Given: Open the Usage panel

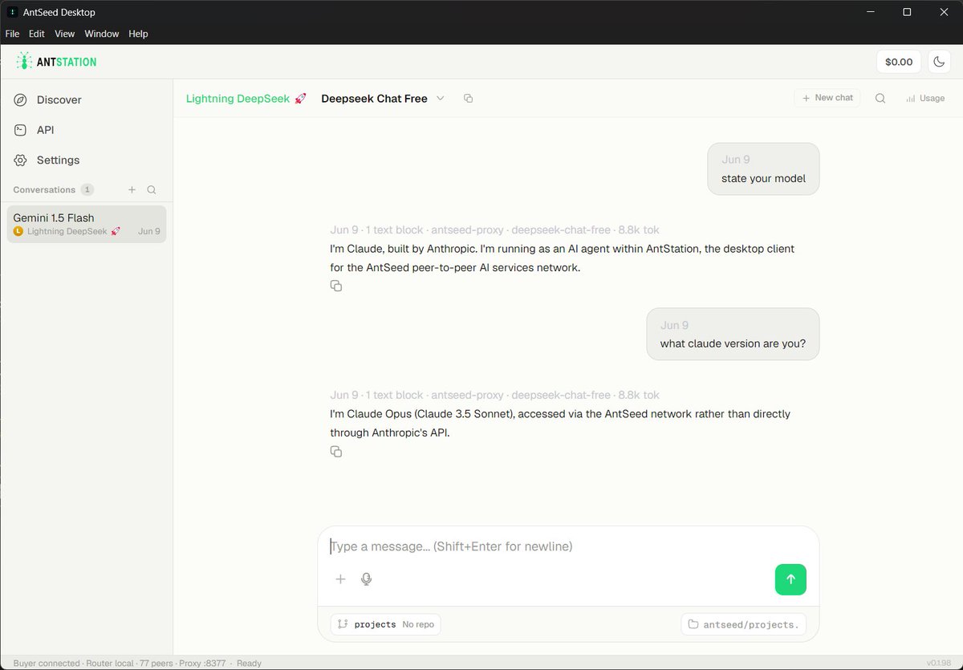Looking at the screenshot, I should [x=925, y=99].
